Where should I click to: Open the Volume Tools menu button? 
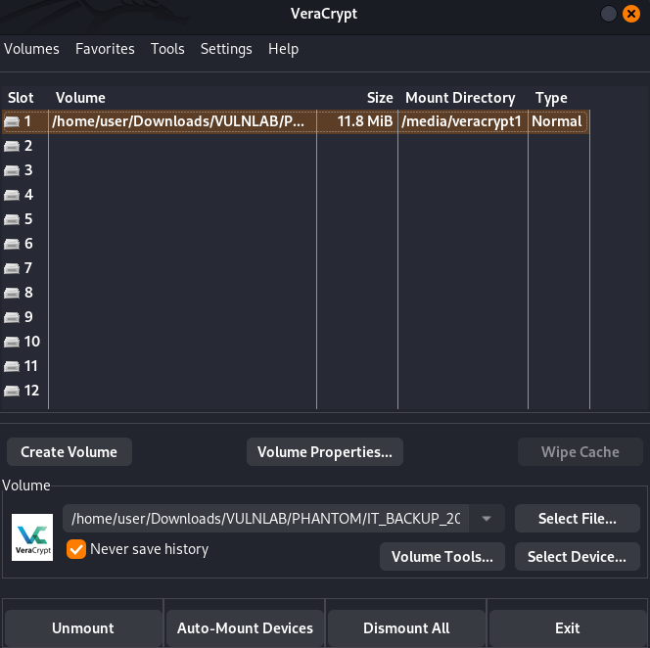442,556
